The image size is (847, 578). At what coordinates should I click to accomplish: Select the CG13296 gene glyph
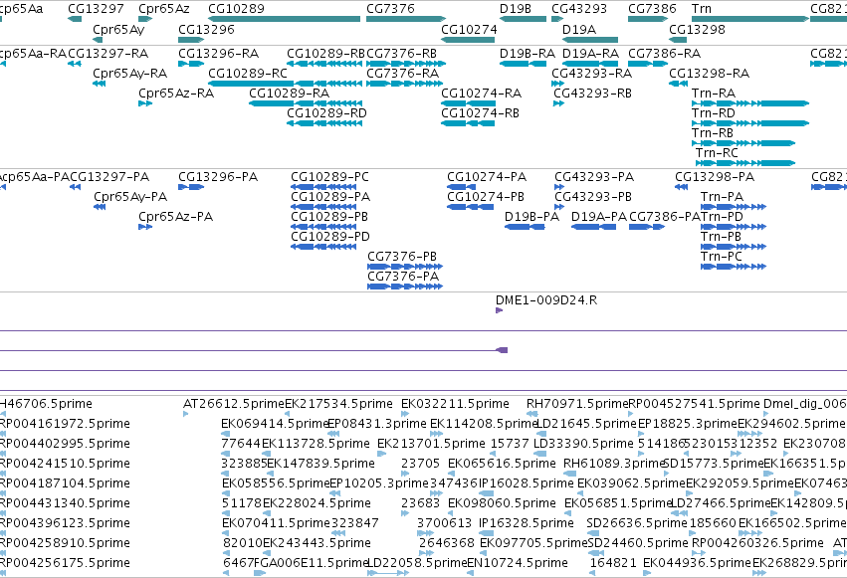coord(191,40)
